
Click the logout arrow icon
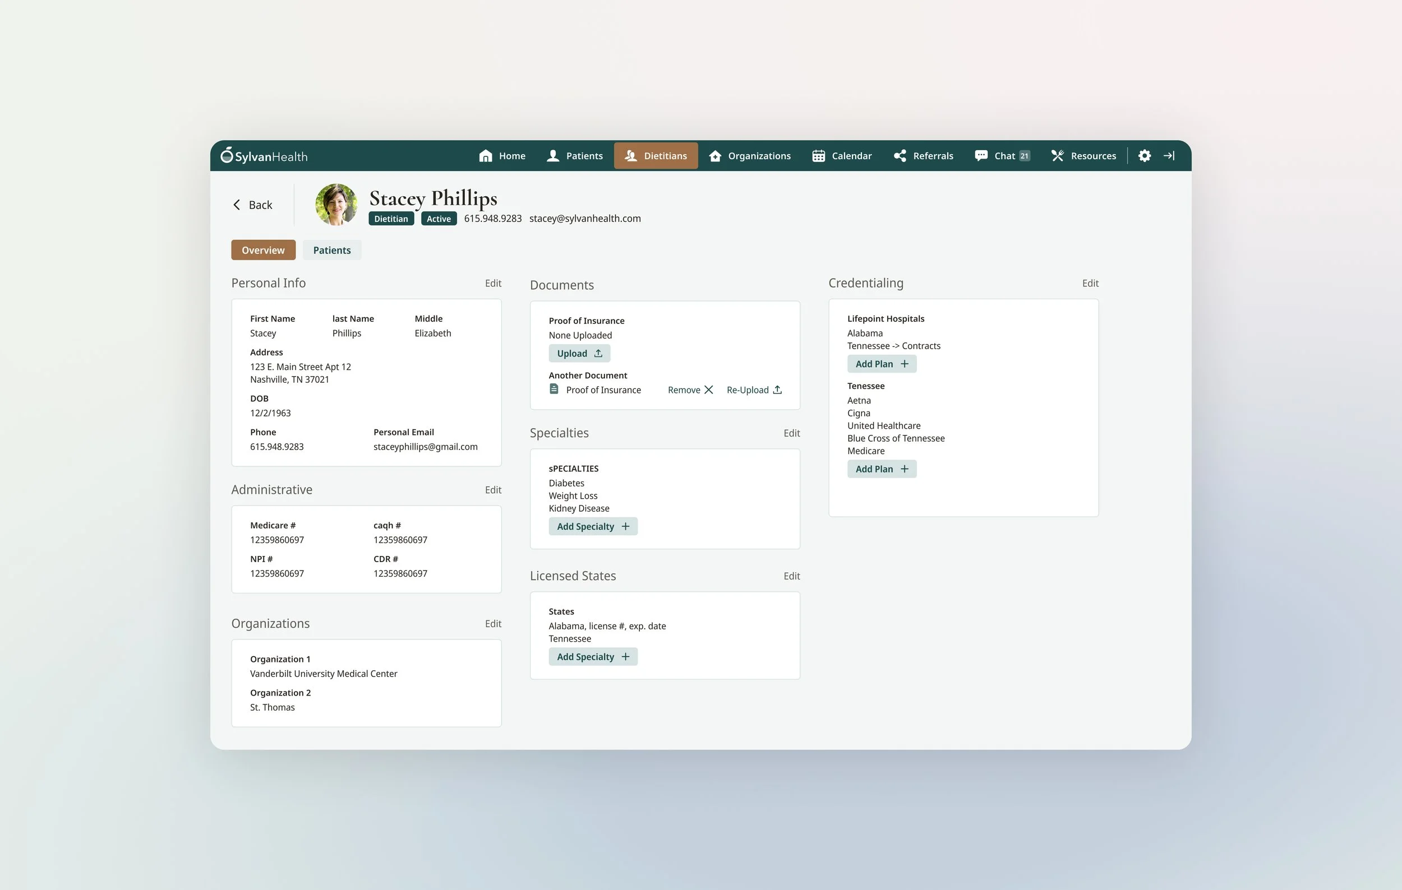[x=1169, y=156]
